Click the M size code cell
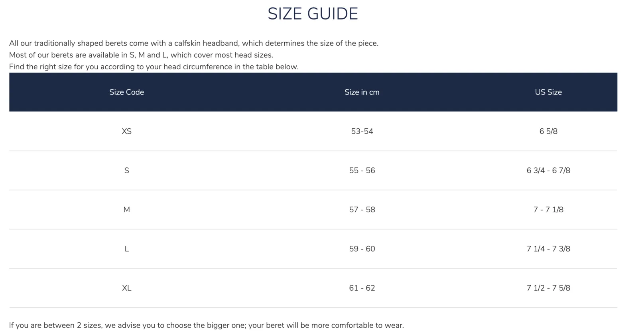The image size is (638, 333). pos(127,210)
